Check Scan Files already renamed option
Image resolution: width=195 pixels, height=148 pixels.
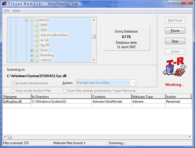click(65, 91)
